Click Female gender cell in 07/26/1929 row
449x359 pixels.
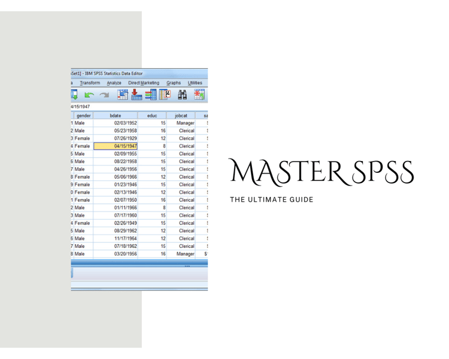(x=84, y=138)
